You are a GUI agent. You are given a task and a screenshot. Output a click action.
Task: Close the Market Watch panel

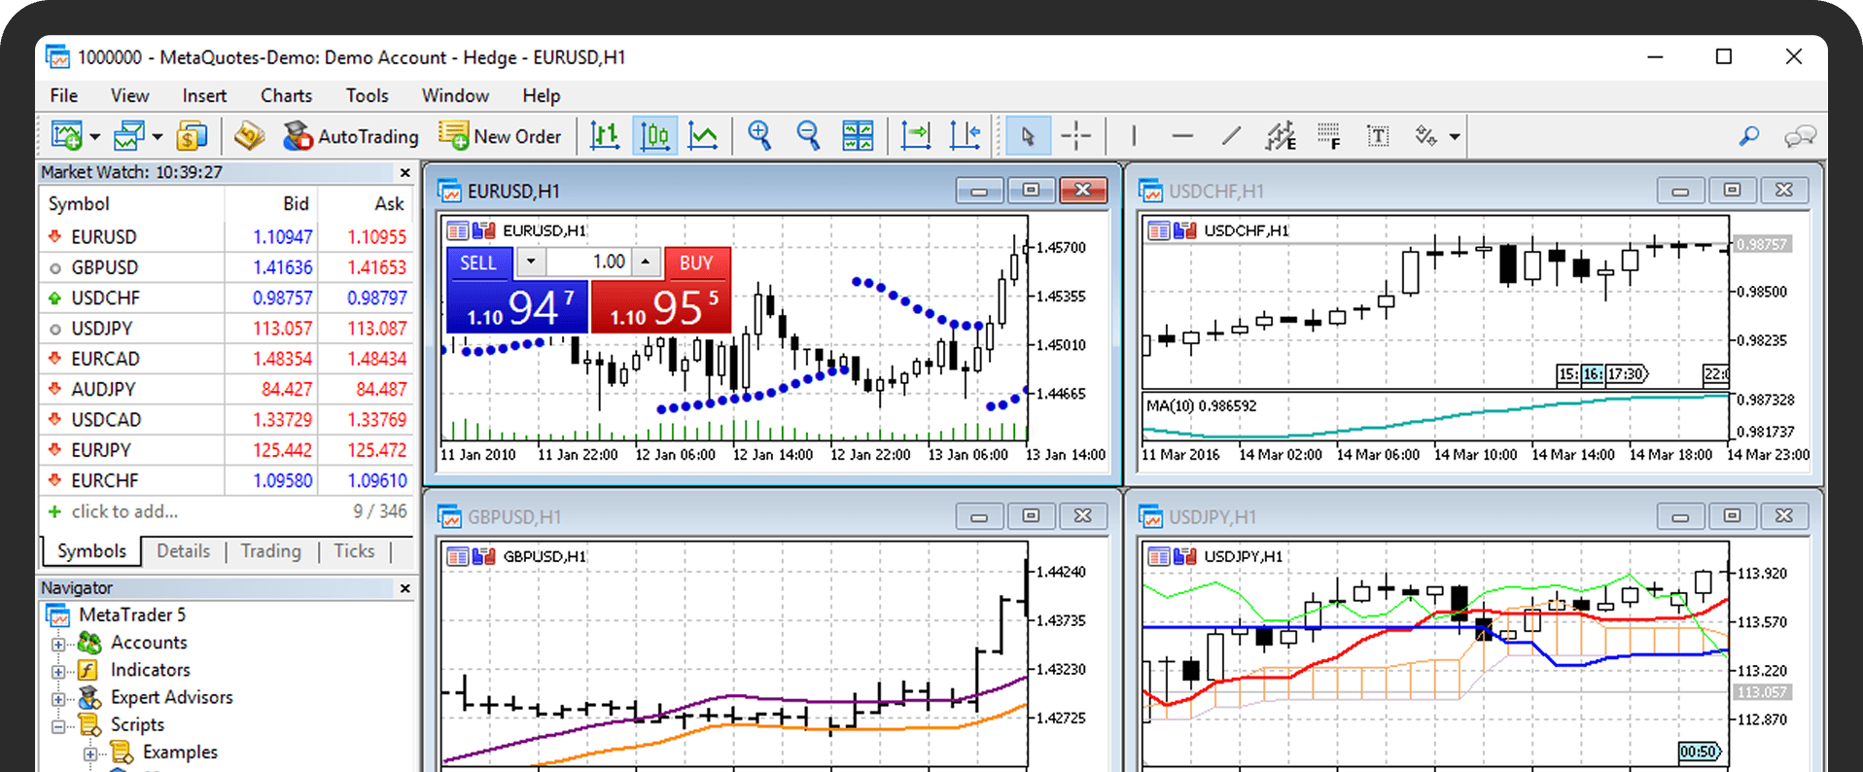[405, 172]
